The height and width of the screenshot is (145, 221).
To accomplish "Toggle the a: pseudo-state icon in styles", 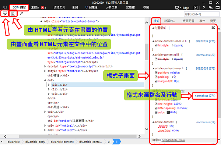I will point(213,28).
